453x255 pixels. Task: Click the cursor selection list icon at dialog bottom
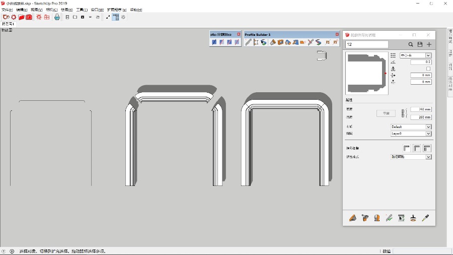coord(401,218)
